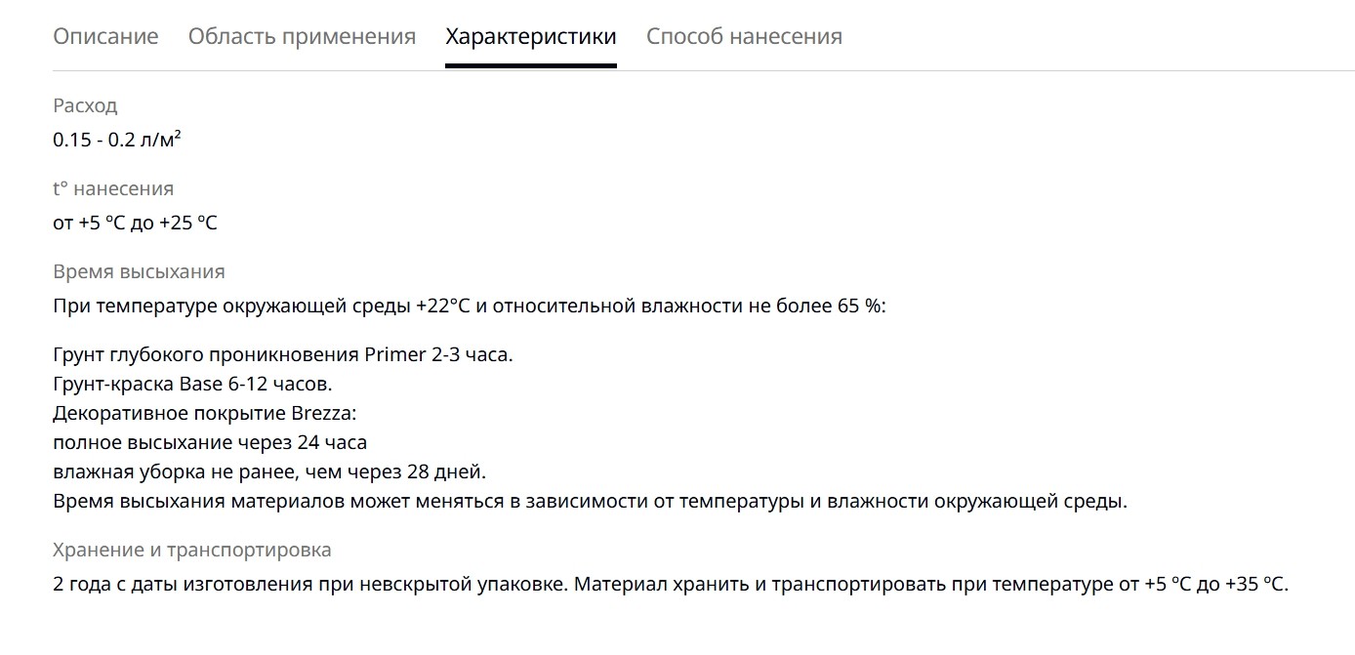The width and height of the screenshot is (1355, 655).
Task: Click the Грунт-краска Base 6-12 часов line
Action: point(192,384)
